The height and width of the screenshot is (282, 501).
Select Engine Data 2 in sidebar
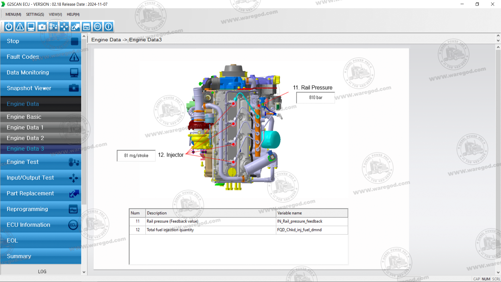(x=40, y=138)
